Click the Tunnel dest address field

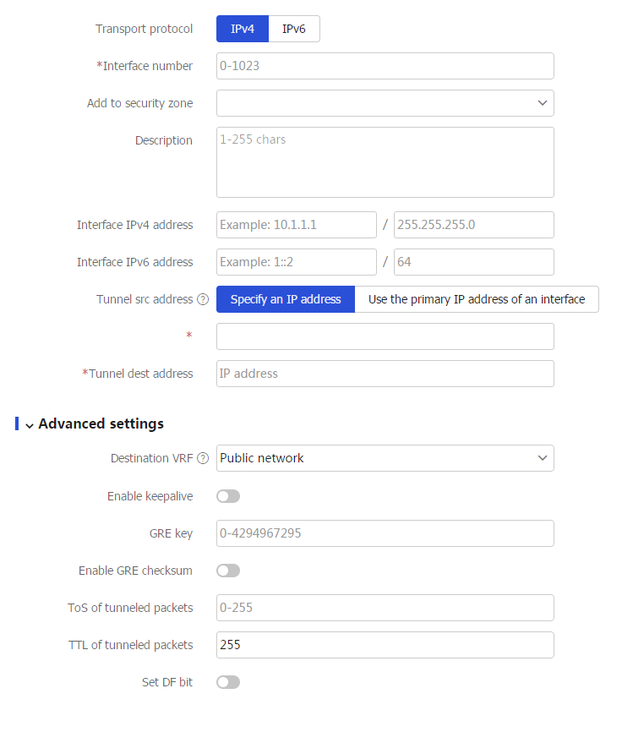point(385,374)
